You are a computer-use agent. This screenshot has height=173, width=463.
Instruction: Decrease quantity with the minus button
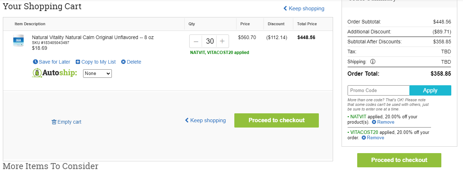[x=196, y=41]
